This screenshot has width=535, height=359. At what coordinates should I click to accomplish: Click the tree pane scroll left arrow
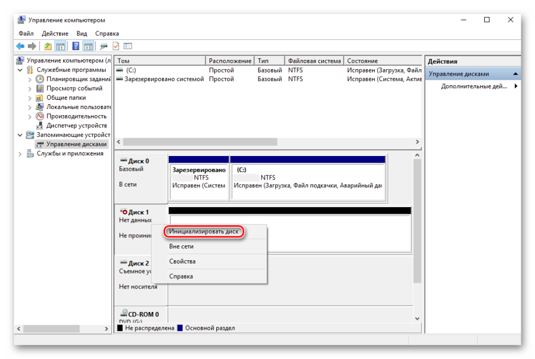(19, 329)
